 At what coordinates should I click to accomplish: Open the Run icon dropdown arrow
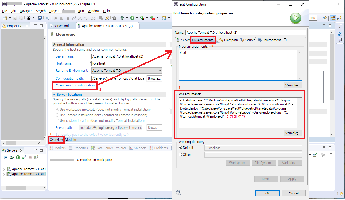(137, 18)
